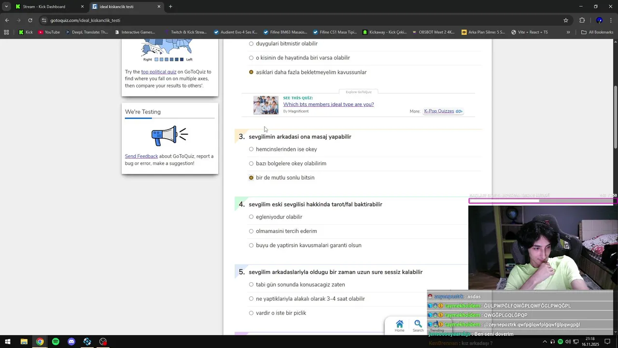Select 'ne yaptiklariyla alakalı olarak 3-4 saat olabilir'
The height and width of the screenshot is (348, 618).
click(x=251, y=299)
